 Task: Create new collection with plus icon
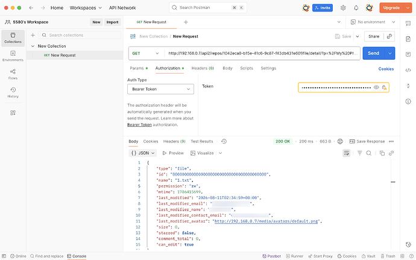(x=33, y=35)
